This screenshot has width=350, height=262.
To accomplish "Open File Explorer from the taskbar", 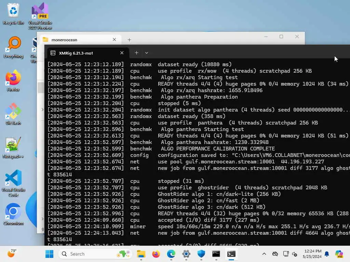I will tap(141, 254).
